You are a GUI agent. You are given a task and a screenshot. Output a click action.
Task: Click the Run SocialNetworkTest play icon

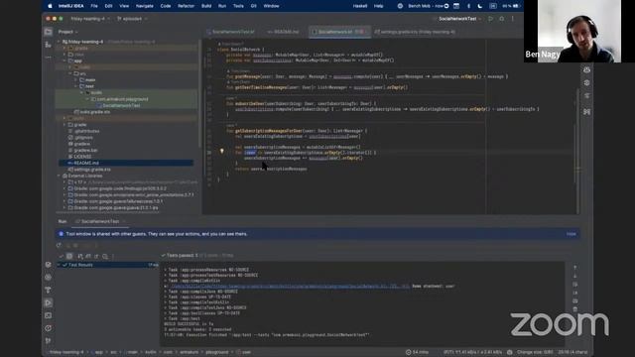coord(490,19)
